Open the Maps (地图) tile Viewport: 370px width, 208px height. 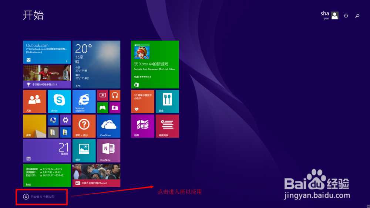142,126
